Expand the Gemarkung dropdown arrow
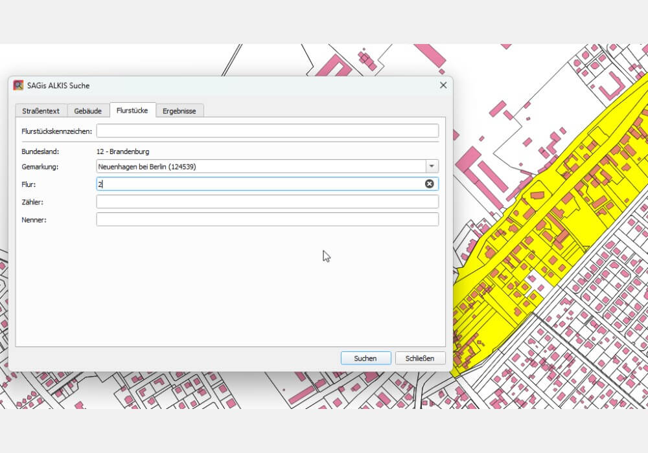Screen dimensions: 648x453 tap(432, 166)
